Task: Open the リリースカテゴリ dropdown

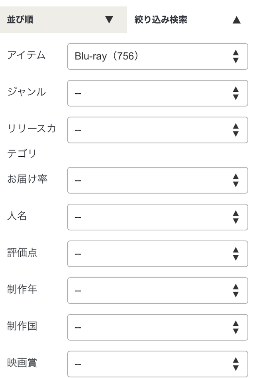Action: click(157, 130)
